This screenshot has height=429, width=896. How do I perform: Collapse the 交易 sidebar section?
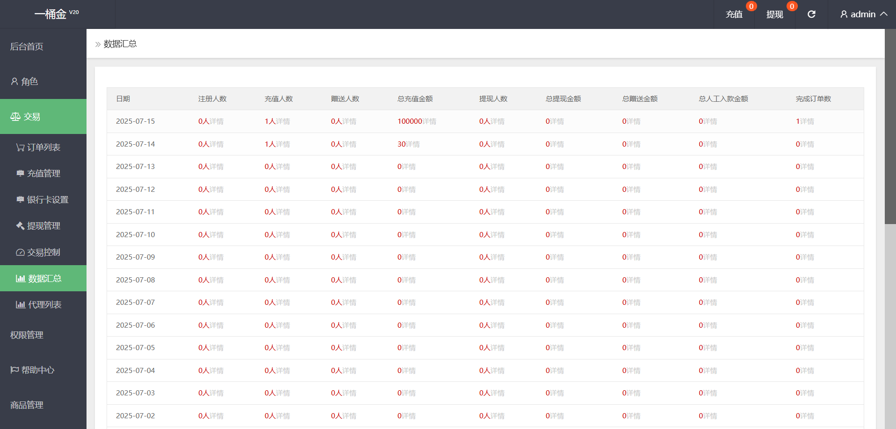pos(43,116)
